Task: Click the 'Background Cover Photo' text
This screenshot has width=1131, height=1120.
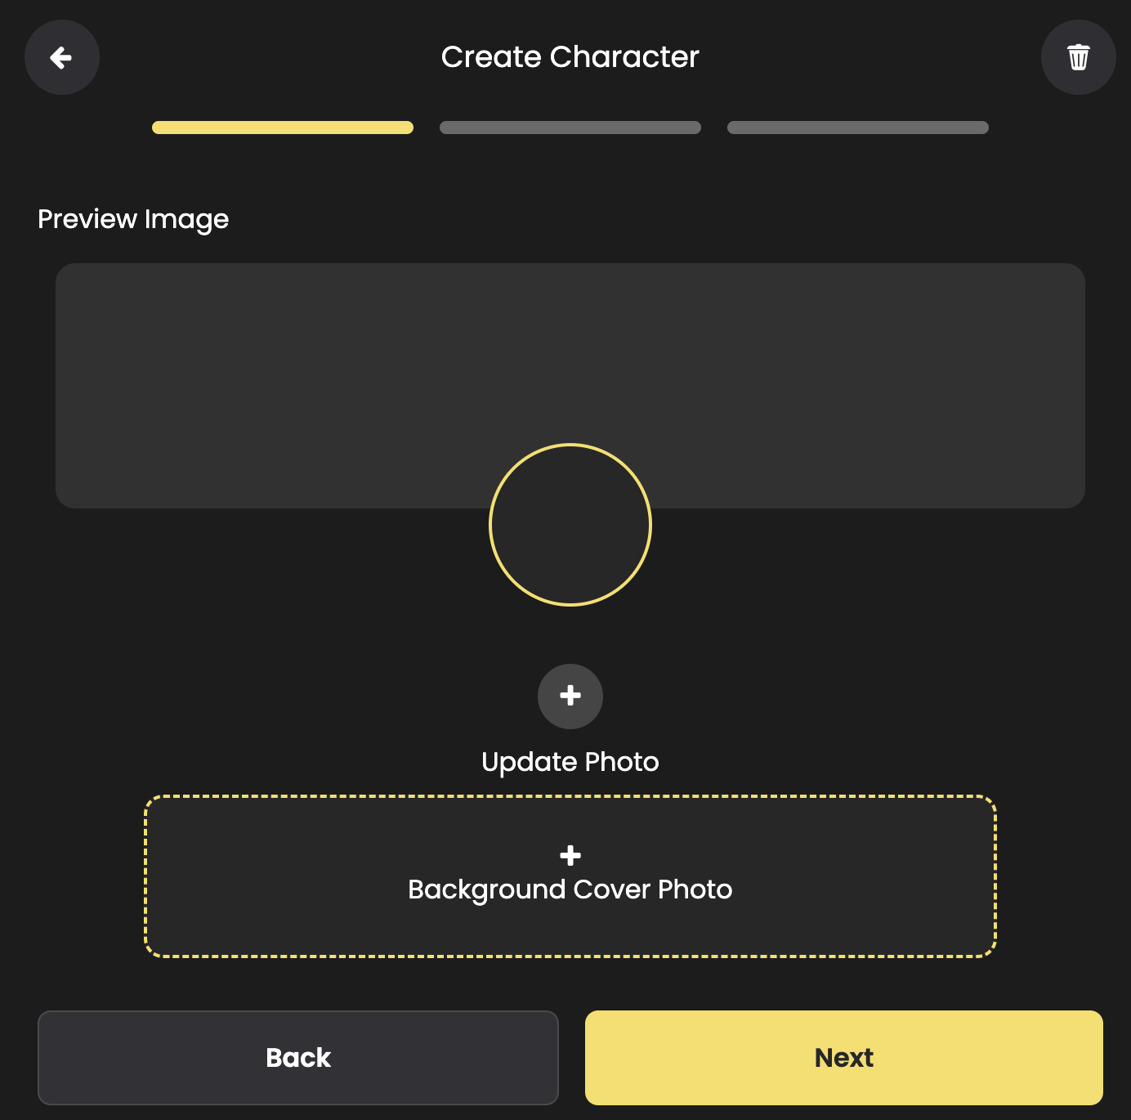Action: pyautogui.click(x=570, y=889)
